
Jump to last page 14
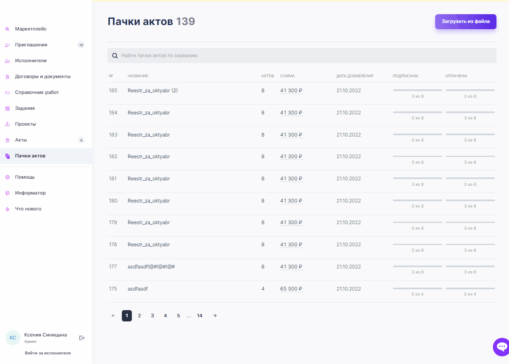pyautogui.click(x=200, y=316)
